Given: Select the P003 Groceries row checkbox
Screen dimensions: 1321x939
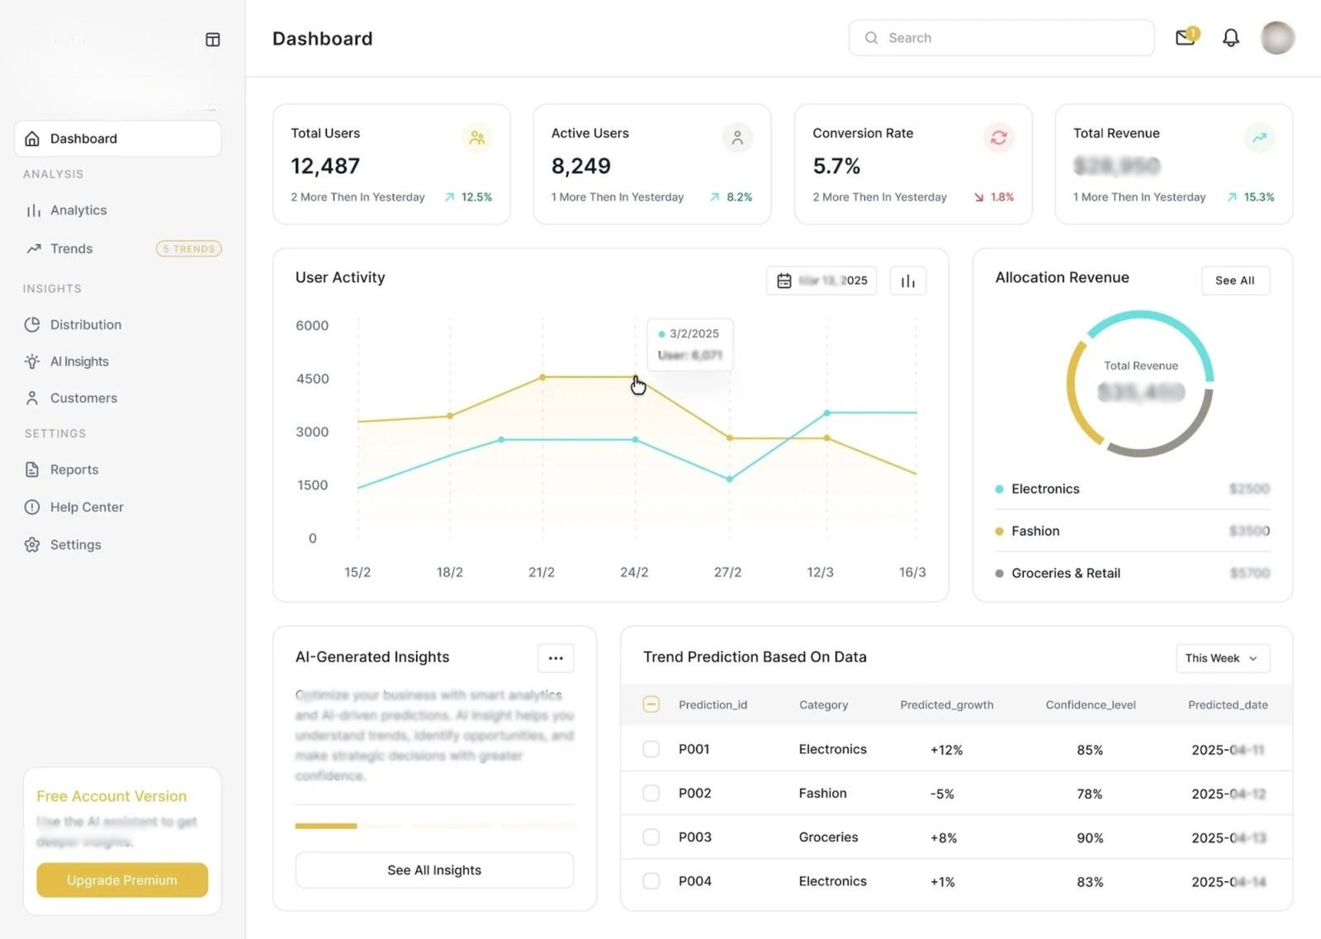Looking at the screenshot, I should click(651, 838).
